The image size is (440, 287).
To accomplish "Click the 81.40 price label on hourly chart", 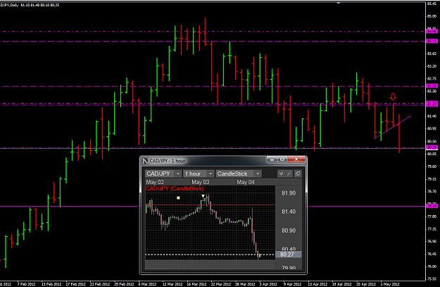I will [289, 212].
